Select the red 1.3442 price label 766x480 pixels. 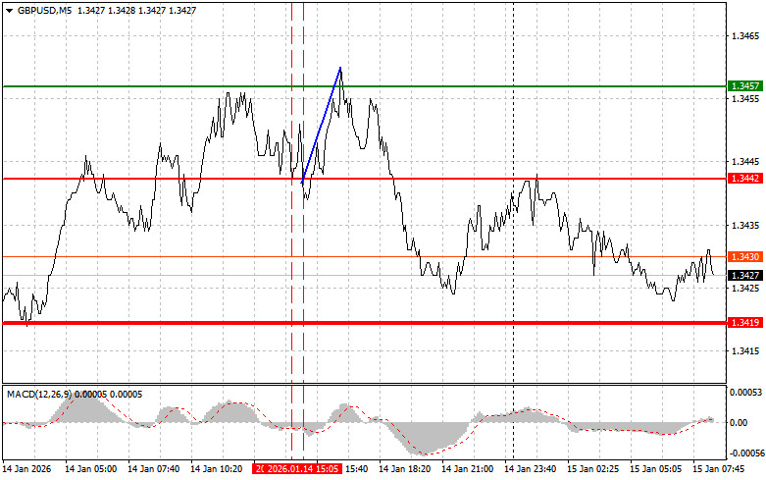click(x=745, y=179)
